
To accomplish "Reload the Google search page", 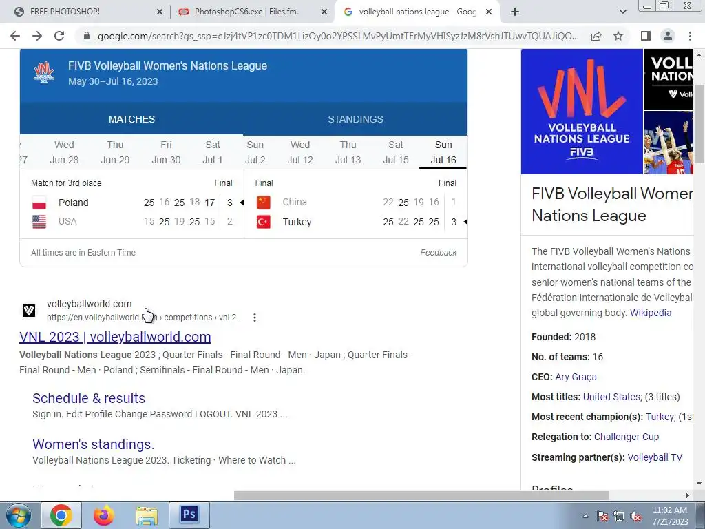I will (x=59, y=36).
